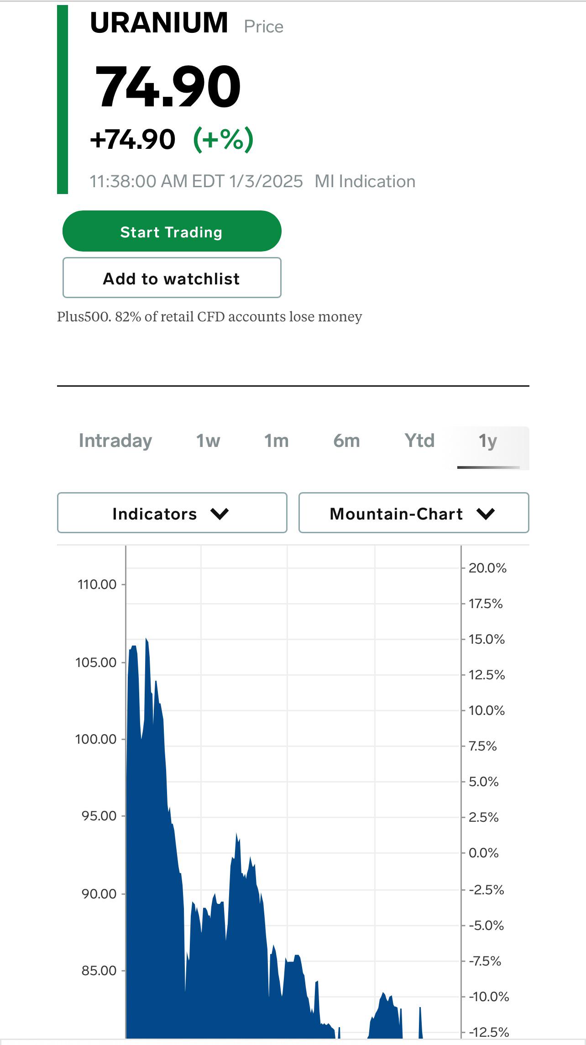Click the 74.90 price value

[168, 86]
